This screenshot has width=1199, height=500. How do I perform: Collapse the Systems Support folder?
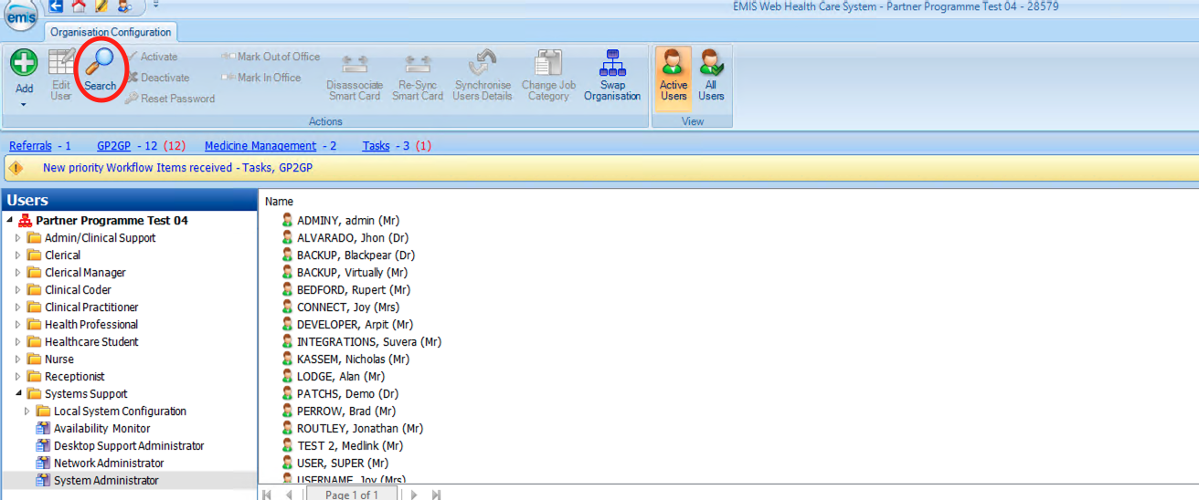[17, 394]
